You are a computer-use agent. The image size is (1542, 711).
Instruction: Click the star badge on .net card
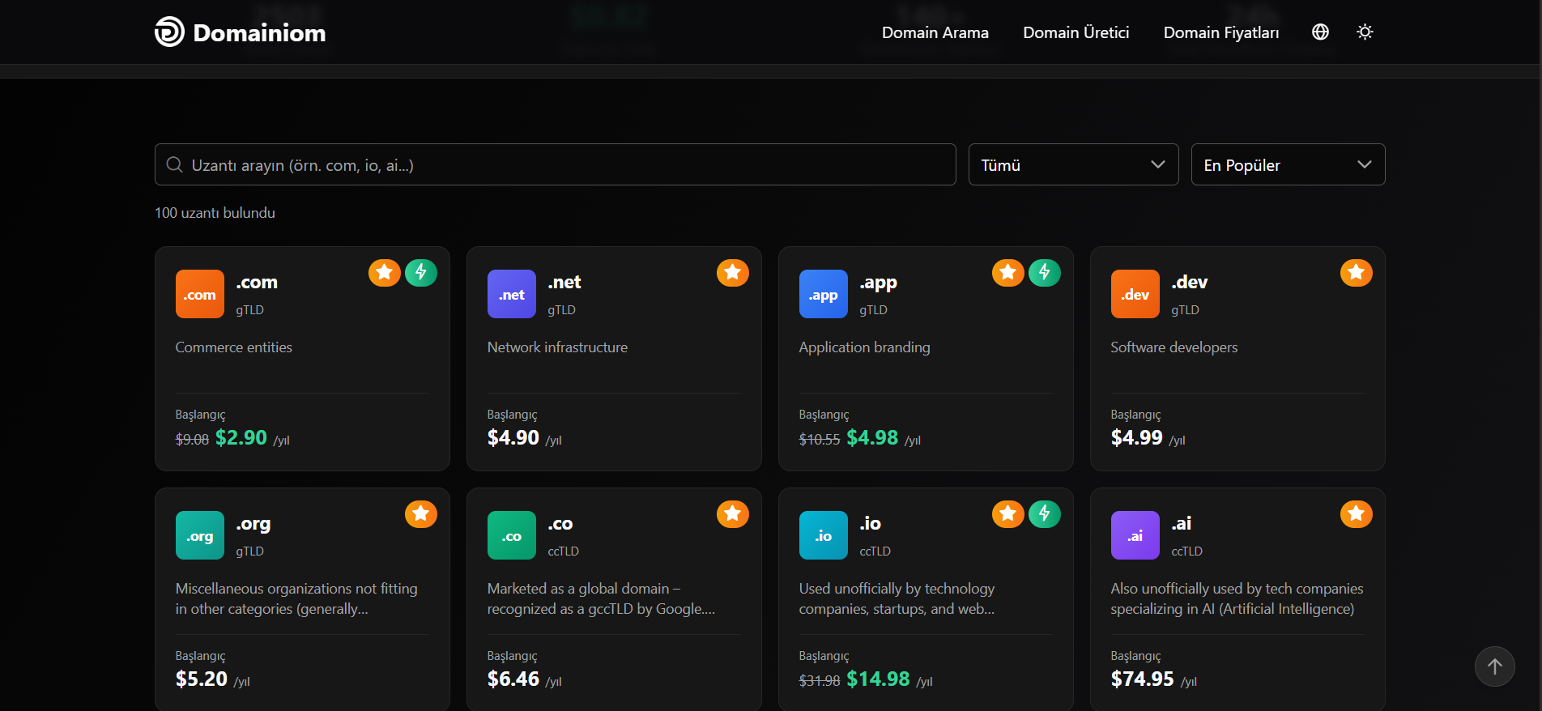(x=733, y=273)
